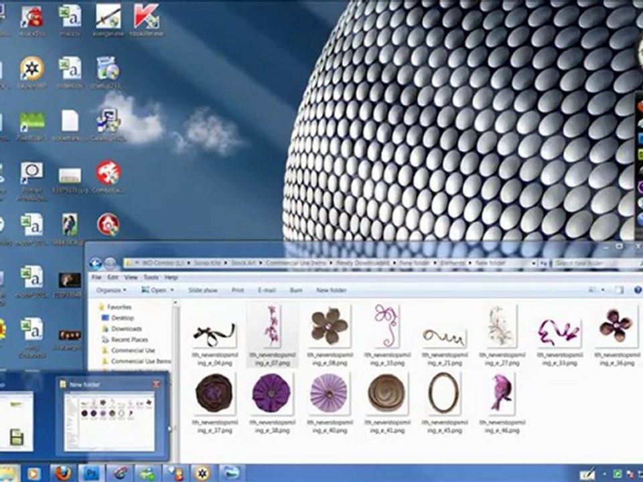Launch the media player taskbar icon
Screen dimensions: 643x482
point(34,473)
